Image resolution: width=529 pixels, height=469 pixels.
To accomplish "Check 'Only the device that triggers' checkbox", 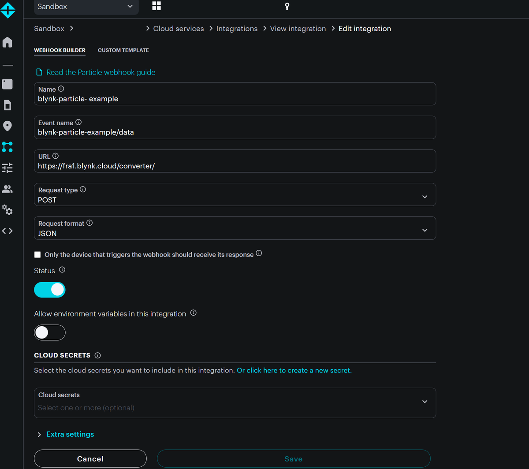I will [x=37, y=255].
